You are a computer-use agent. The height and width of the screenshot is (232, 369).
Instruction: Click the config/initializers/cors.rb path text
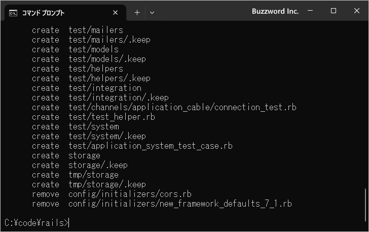coord(130,194)
